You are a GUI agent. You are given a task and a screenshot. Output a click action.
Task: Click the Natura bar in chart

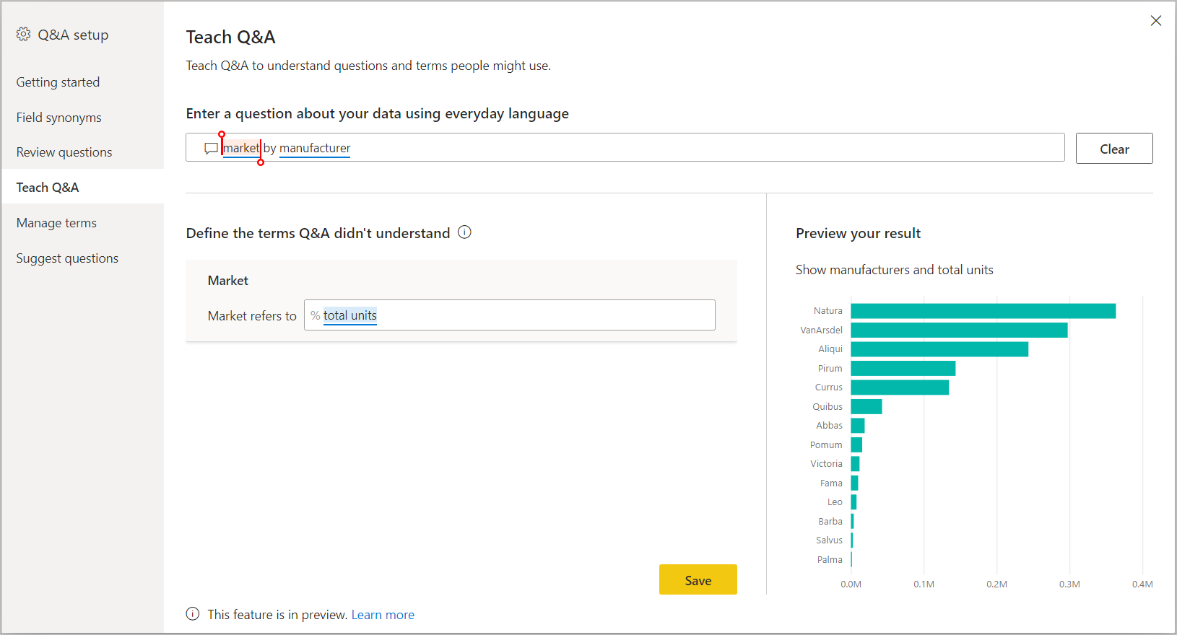pos(982,311)
